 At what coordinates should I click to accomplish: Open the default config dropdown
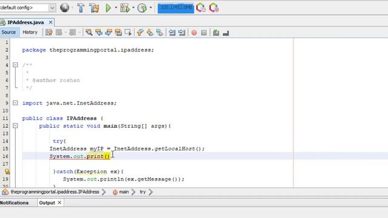(52, 8)
